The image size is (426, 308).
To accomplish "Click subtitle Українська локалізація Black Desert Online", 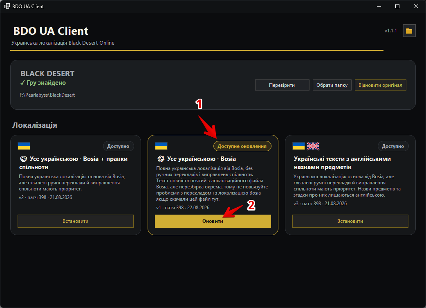I will click(x=63, y=43).
